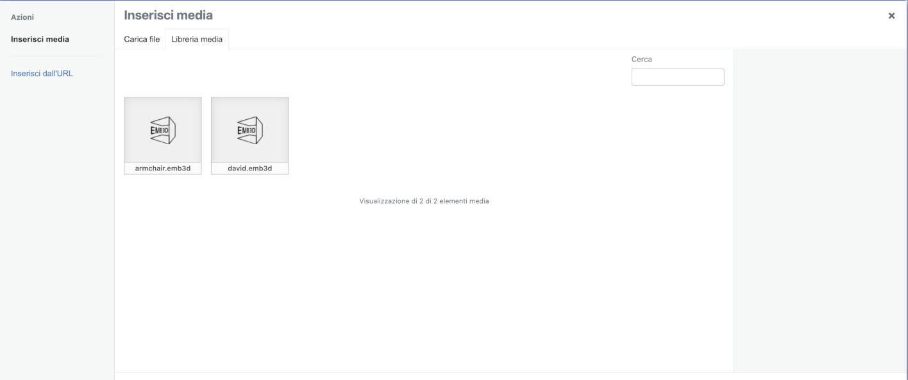The width and height of the screenshot is (908, 380).
Task: Click the armchair.emb3d file name label
Action: 163,169
